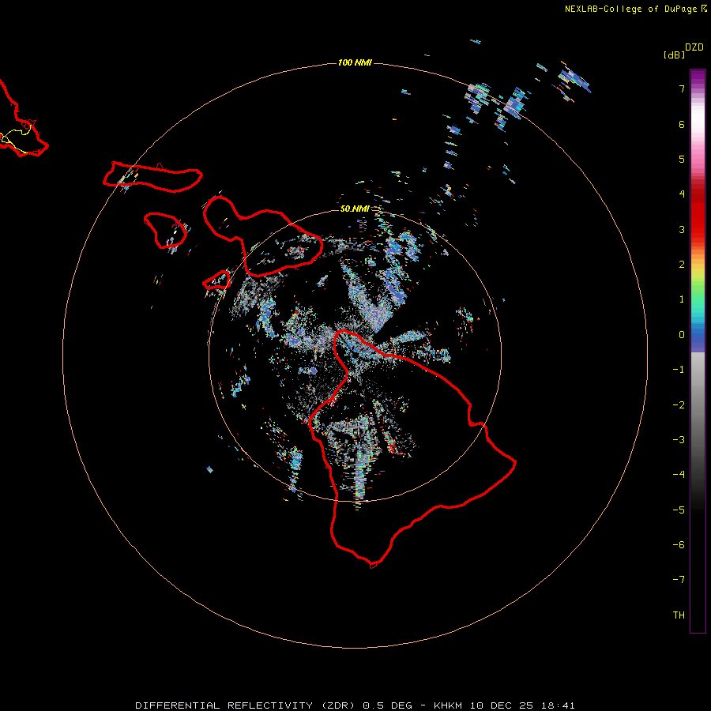Click the '5' value on the color scale

(x=682, y=159)
